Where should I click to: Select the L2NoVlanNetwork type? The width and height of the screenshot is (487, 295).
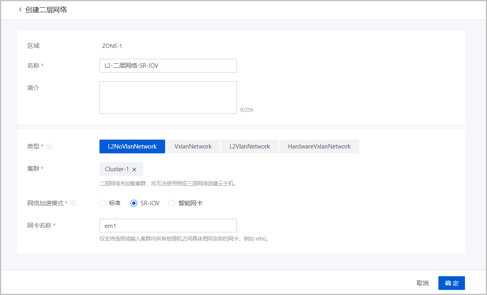point(132,146)
